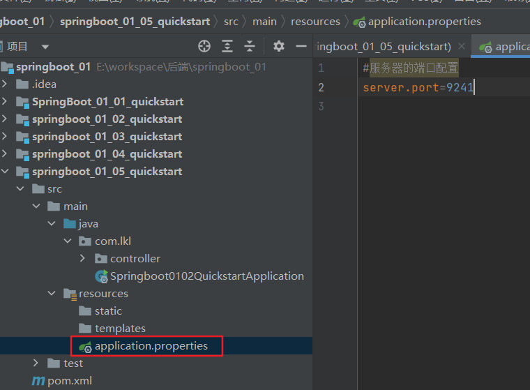Click the boot_01 breadcrumb root
Viewport: 530px width, 390px height.
(x=22, y=22)
